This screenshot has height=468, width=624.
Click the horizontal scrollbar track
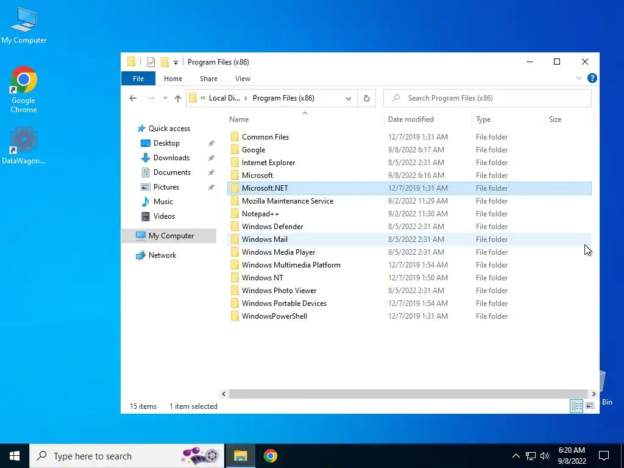408,394
